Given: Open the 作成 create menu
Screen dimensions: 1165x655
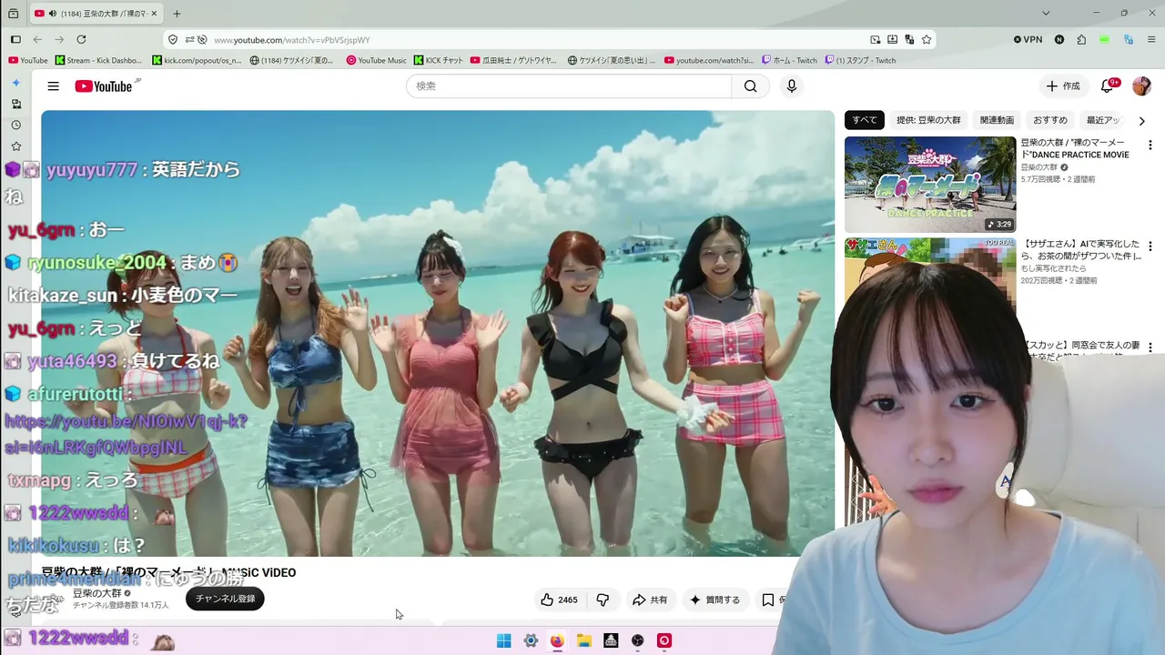Looking at the screenshot, I should pyautogui.click(x=1063, y=86).
